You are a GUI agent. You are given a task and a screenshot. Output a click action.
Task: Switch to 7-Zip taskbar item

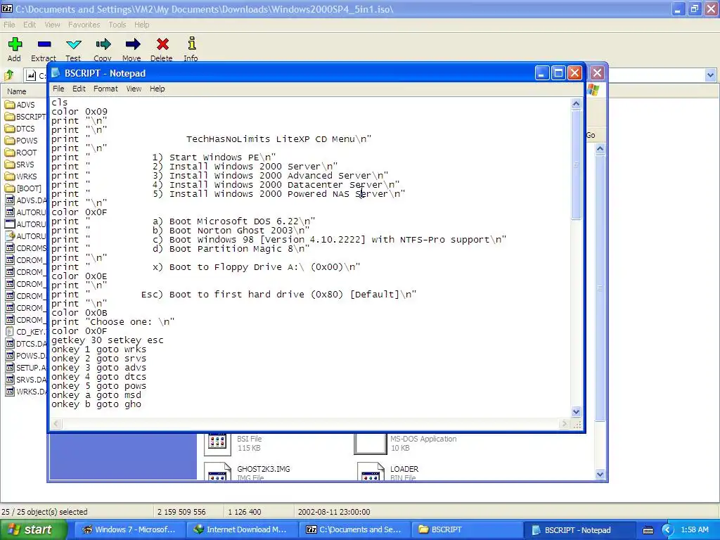pos(354,529)
